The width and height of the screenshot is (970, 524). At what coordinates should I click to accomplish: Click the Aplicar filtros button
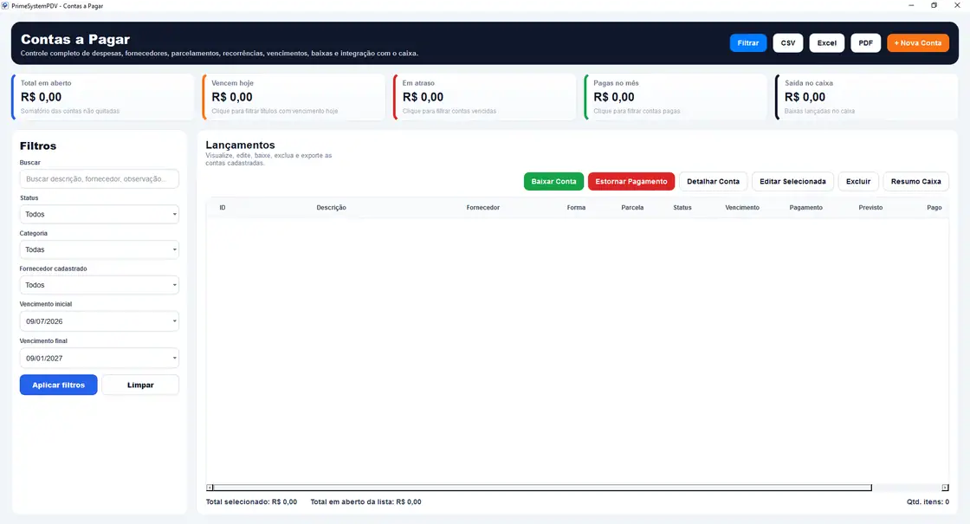coord(58,385)
